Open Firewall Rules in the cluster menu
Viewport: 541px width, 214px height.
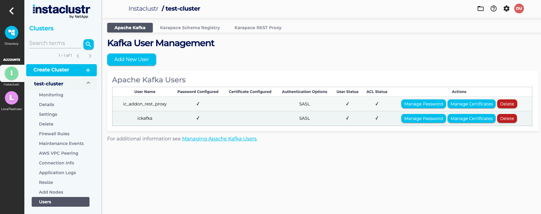click(54, 134)
